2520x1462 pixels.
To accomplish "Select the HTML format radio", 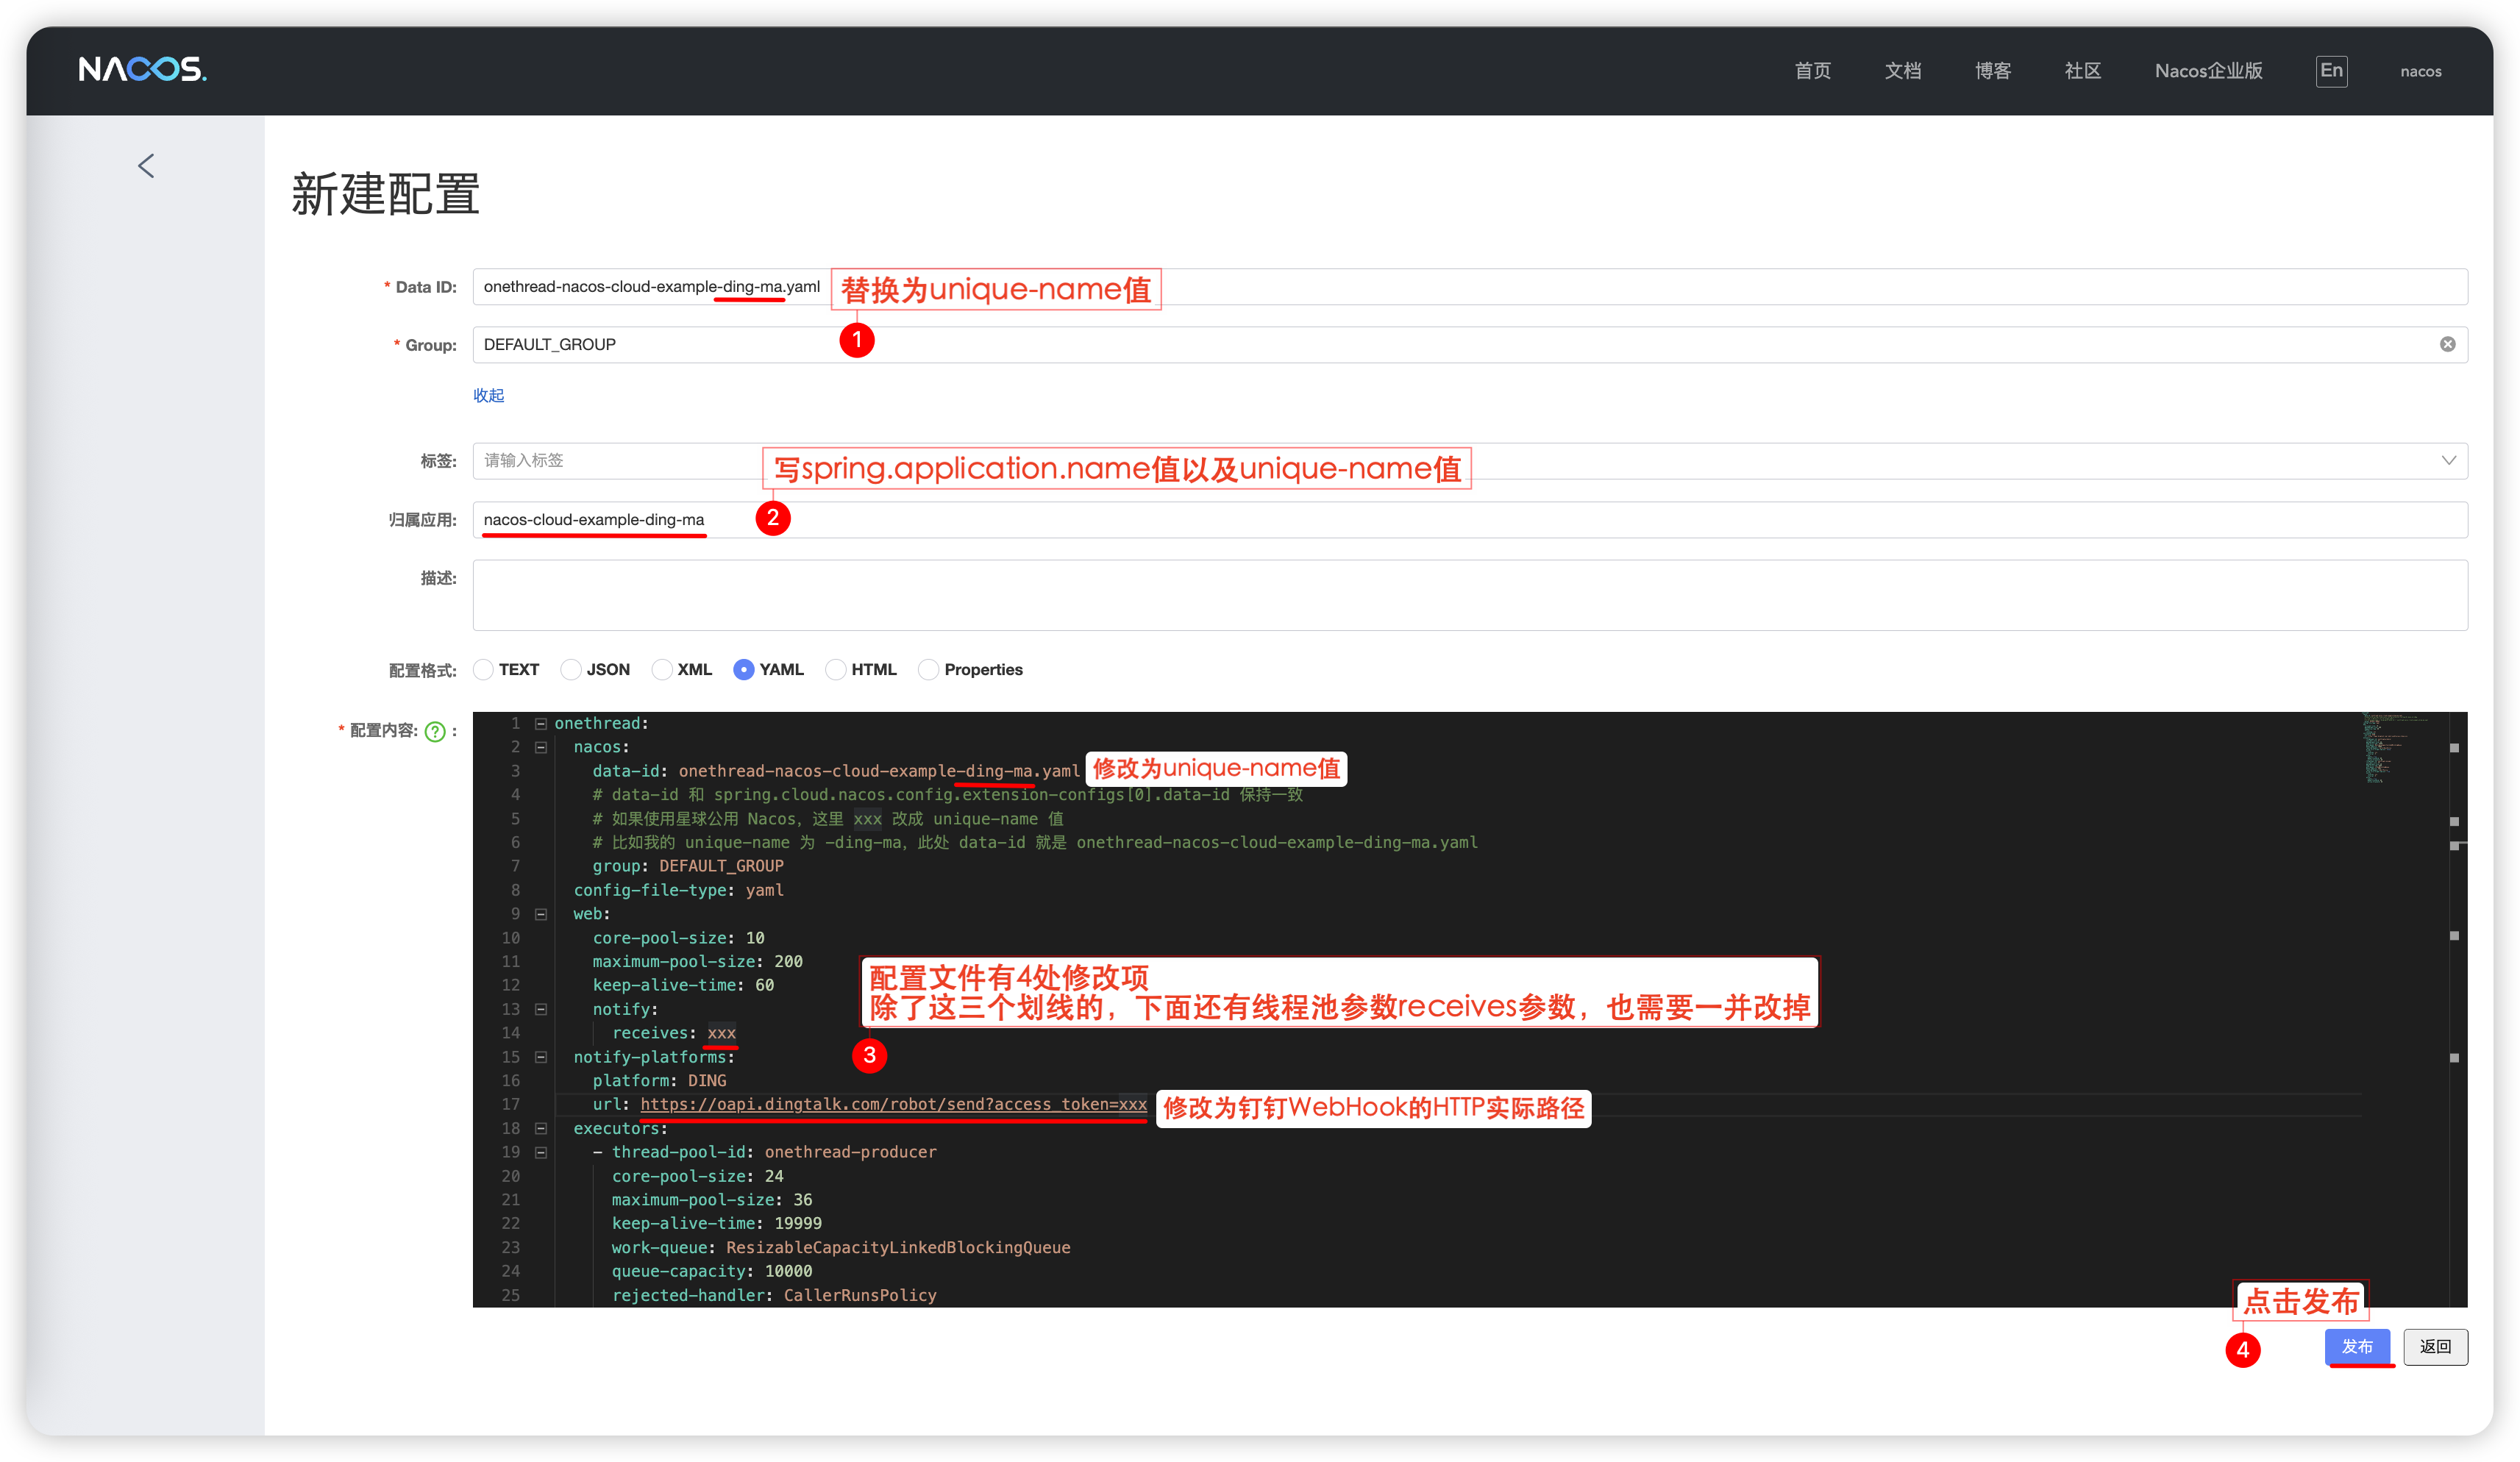I will (836, 670).
